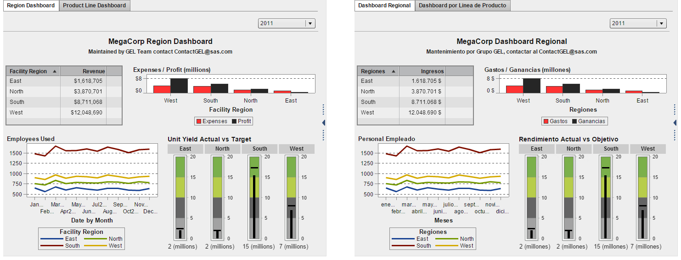
Task: Click the Ingresos column header
Action: (422, 71)
